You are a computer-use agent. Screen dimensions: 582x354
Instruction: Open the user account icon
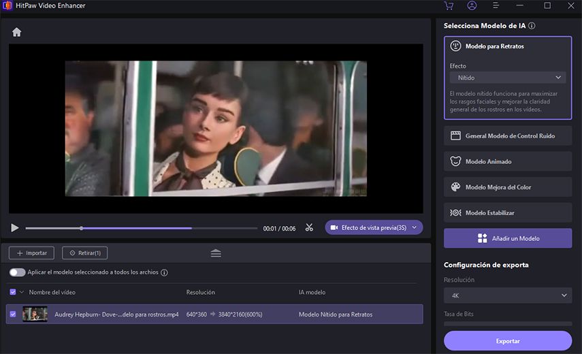(x=472, y=5)
